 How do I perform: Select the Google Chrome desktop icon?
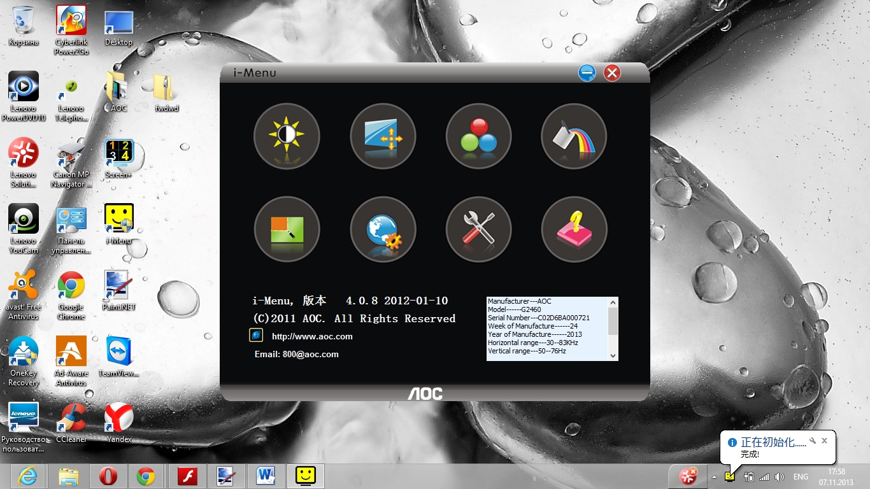tap(71, 295)
